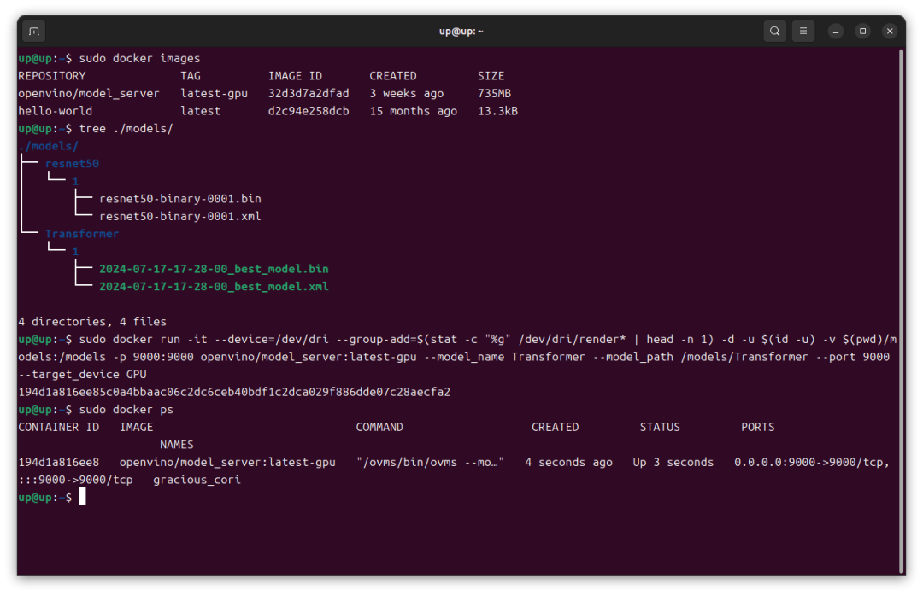Click the 'sudo docker images' command

139,58
